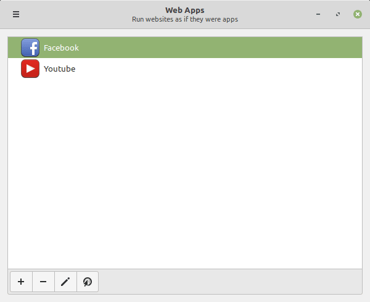Image resolution: width=370 pixels, height=302 pixels.
Task: Click the blank area below the app list
Action: pyautogui.click(x=185, y=173)
